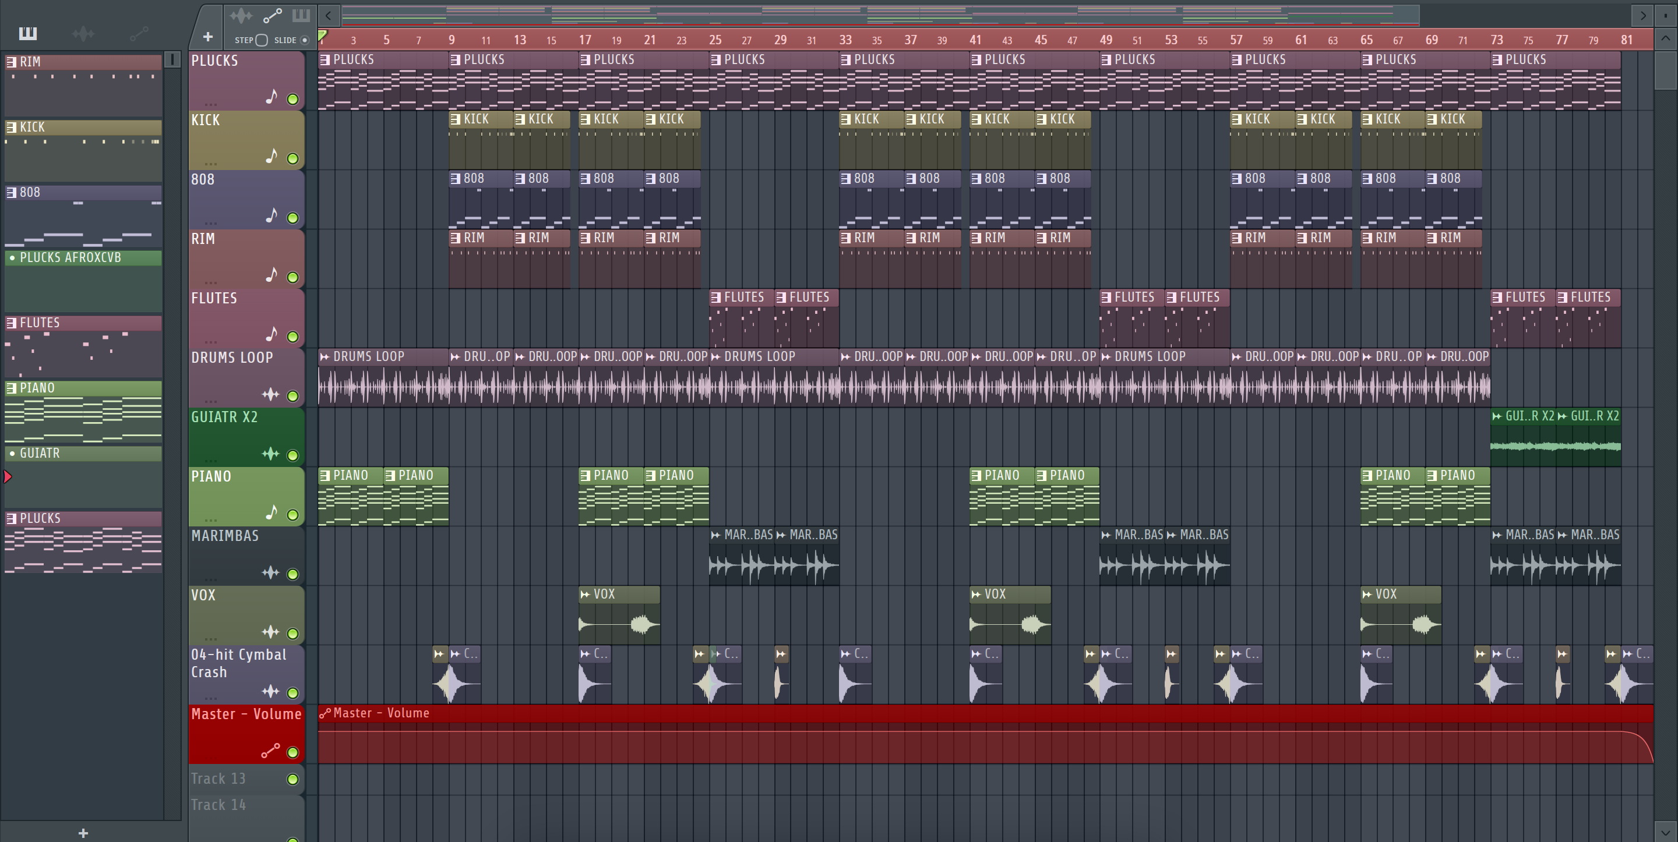Viewport: 1678px width, 842px height.
Task: Mute the RIM track green light
Action: point(293,277)
